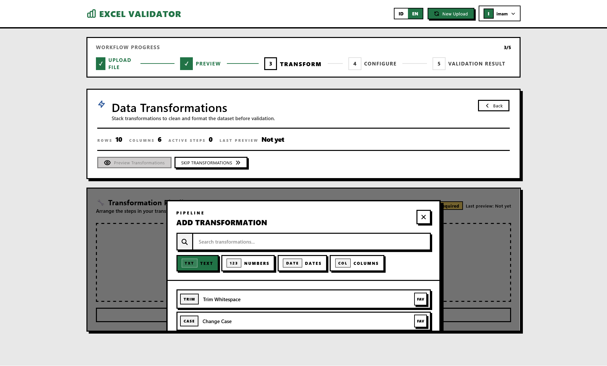This screenshot has height=366, width=607.
Task: Click the TRIM badge
Action: pos(189,299)
